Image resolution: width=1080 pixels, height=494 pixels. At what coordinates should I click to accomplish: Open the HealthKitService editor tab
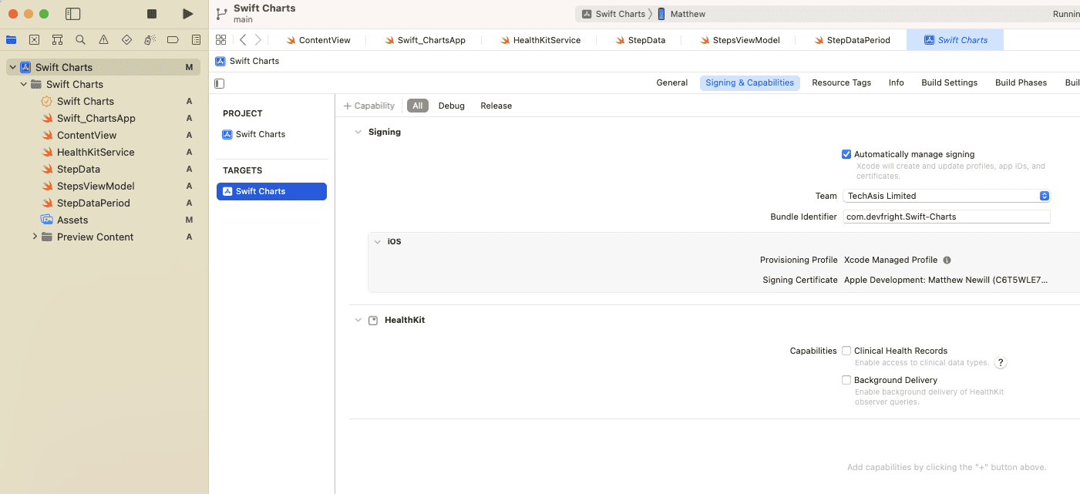pos(540,40)
